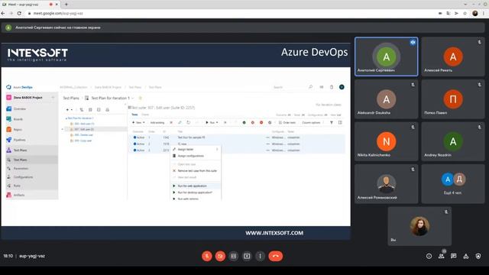The height and width of the screenshot is (275, 489).
Task: Choose 'Remove test case from this suite'
Action: [x=196, y=171]
